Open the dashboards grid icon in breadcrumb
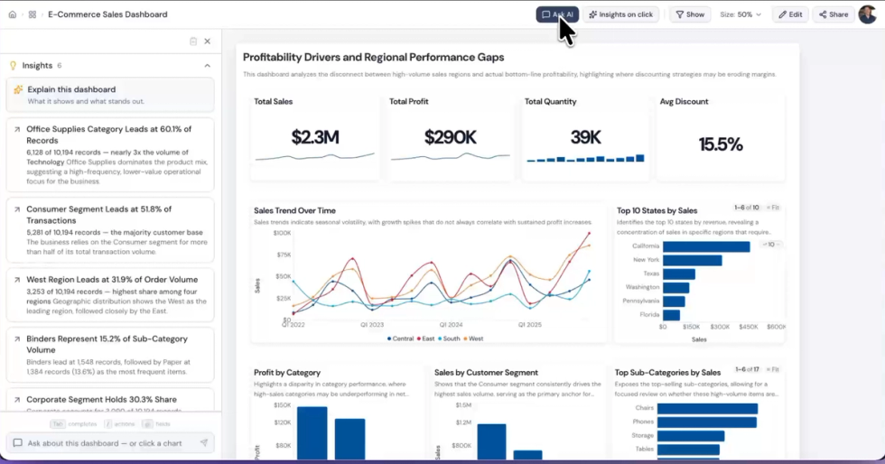 [x=33, y=14]
